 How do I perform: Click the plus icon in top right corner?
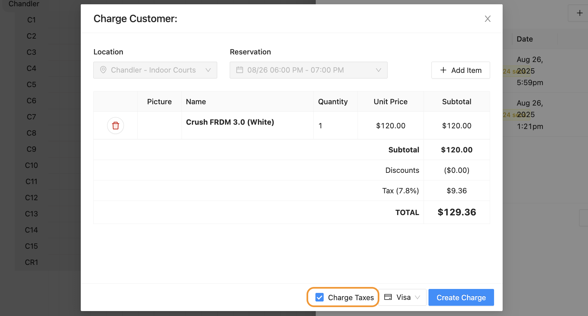(579, 13)
